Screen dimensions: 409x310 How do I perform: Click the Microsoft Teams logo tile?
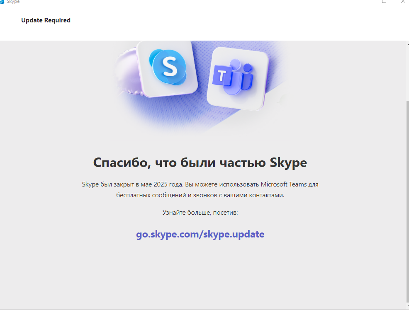(238, 79)
